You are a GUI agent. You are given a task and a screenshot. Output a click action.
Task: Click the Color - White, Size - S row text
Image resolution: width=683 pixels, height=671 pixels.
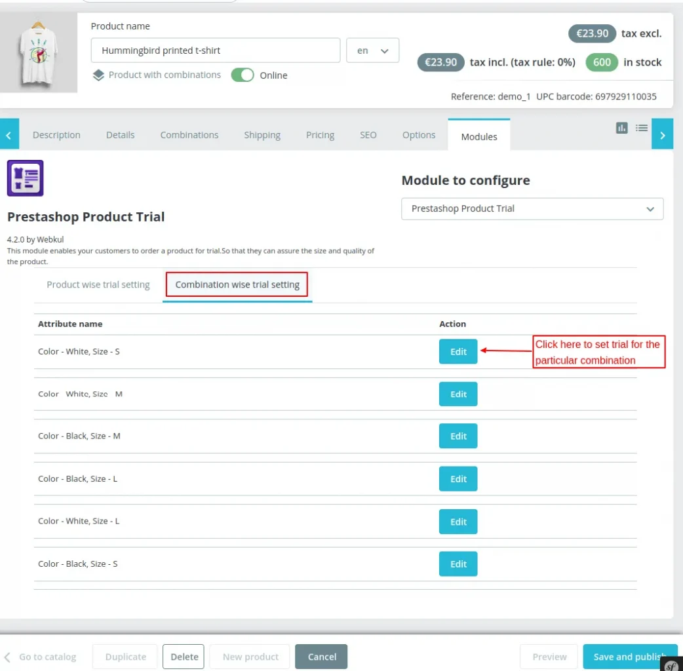coord(79,351)
